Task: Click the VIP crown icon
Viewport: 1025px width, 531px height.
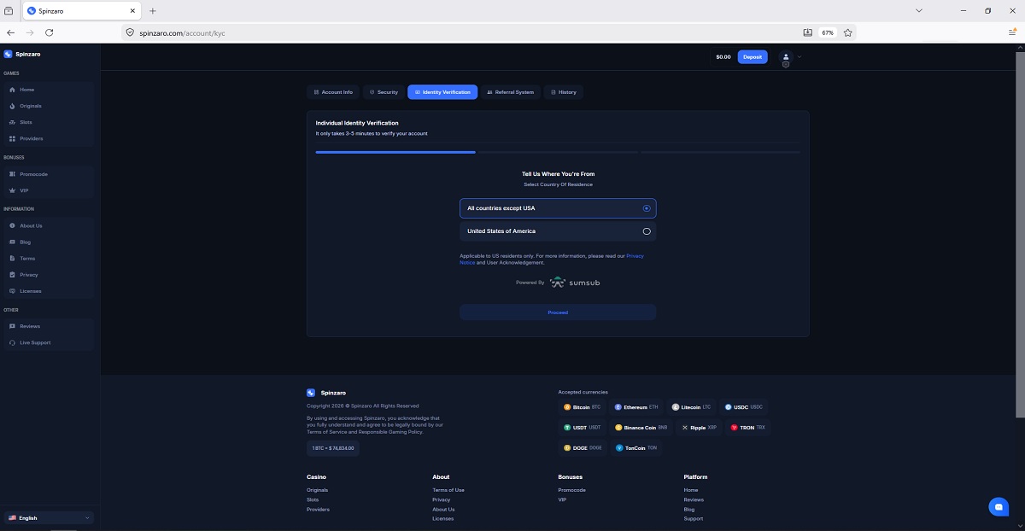Action: tap(12, 190)
